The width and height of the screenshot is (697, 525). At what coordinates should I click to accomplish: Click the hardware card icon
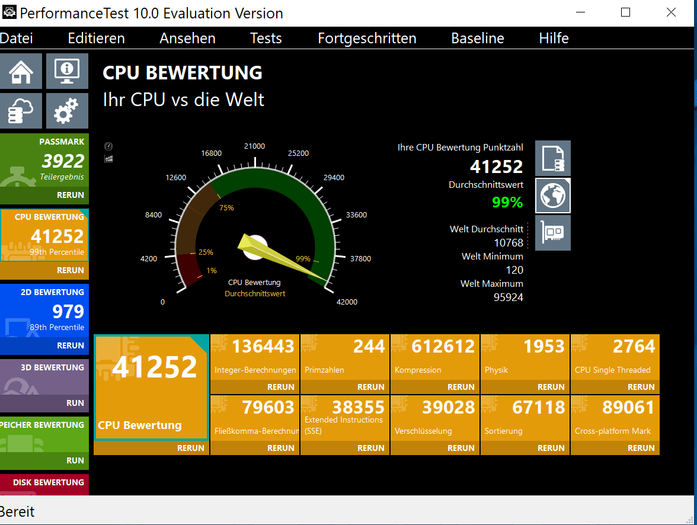click(x=552, y=233)
